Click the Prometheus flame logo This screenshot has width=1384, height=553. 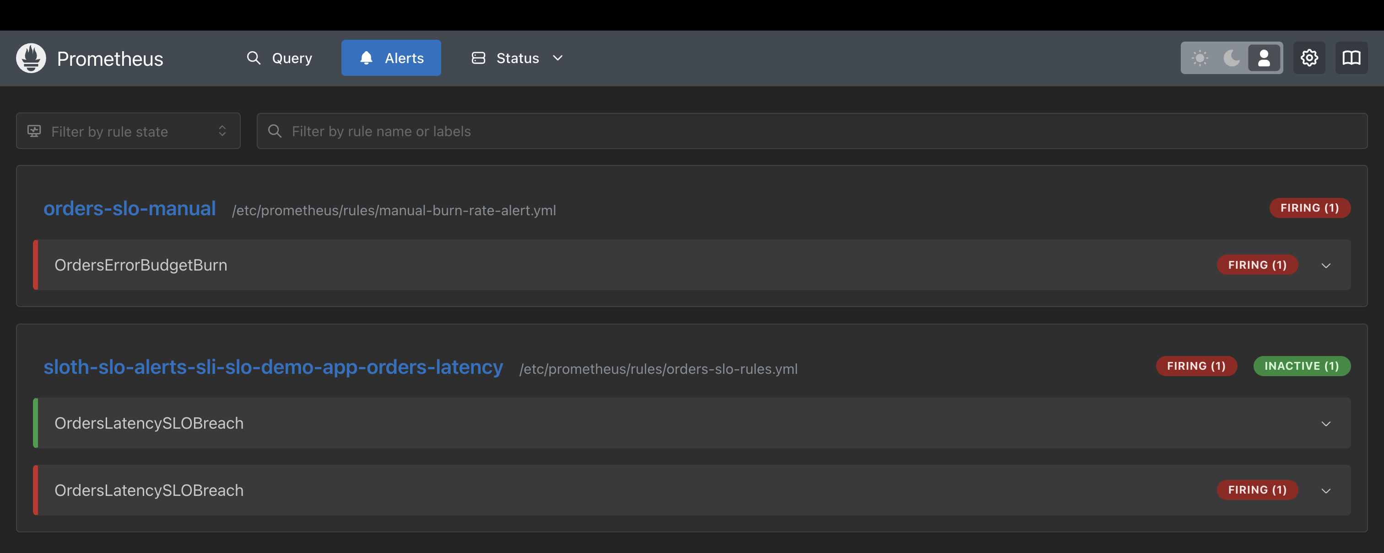[31, 58]
